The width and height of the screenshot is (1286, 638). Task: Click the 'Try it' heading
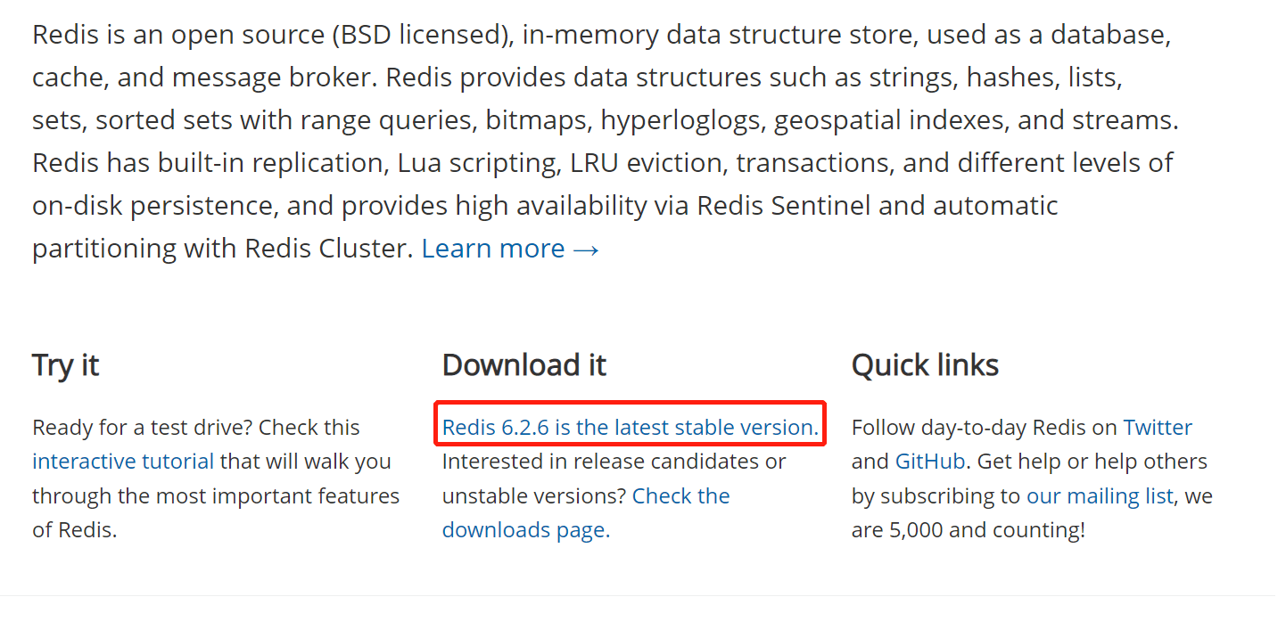(x=66, y=365)
